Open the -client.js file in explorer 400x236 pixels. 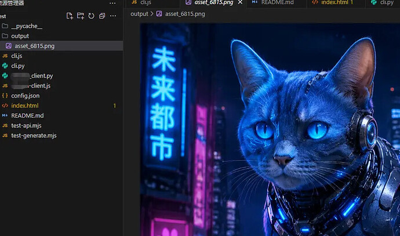click(x=61, y=86)
